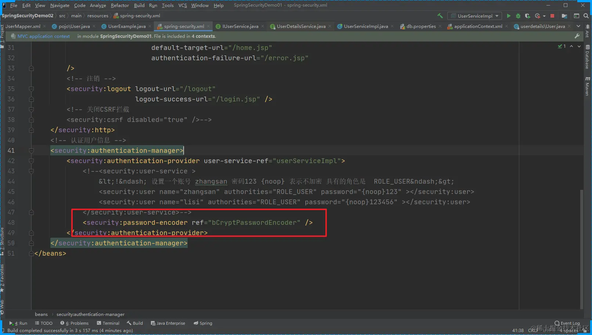Place cursor on the closing beans tag
Image resolution: width=592 pixels, height=335 pixels.
(50, 253)
